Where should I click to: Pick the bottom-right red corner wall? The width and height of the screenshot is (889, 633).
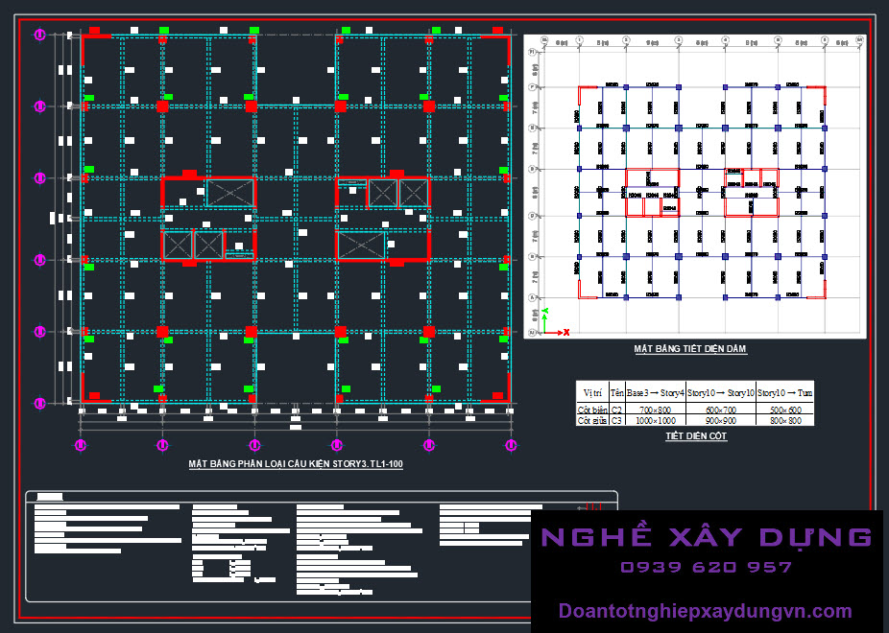496,396
